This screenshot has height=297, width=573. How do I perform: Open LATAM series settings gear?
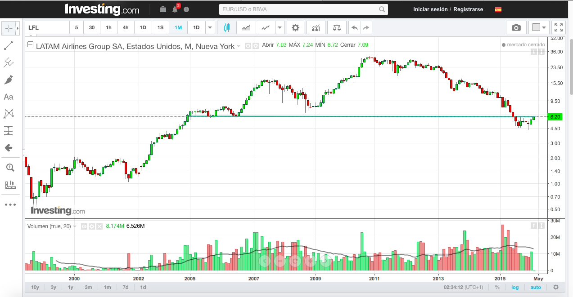point(256,45)
